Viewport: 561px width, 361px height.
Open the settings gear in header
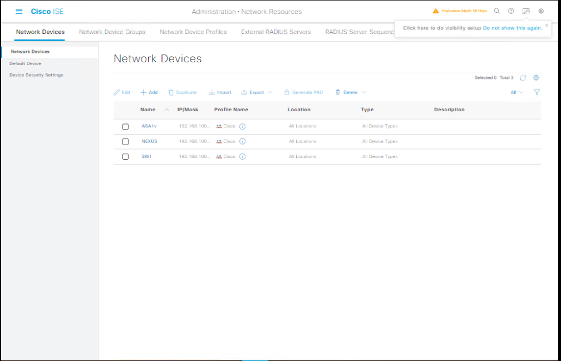coord(541,11)
